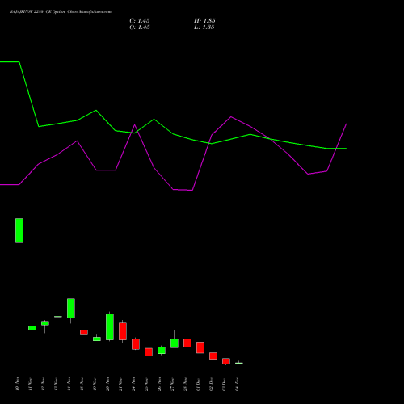
Task: Select the '24 Nov' date label
Action: (x=133, y=384)
